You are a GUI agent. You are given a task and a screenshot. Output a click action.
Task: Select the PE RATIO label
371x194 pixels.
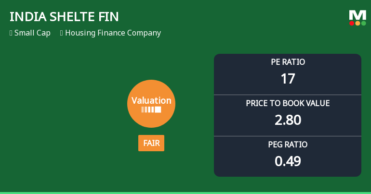coord(288,62)
